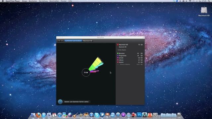
Task: Go back with DaisyDisk's left arrow button
Action: (x=59, y=41)
